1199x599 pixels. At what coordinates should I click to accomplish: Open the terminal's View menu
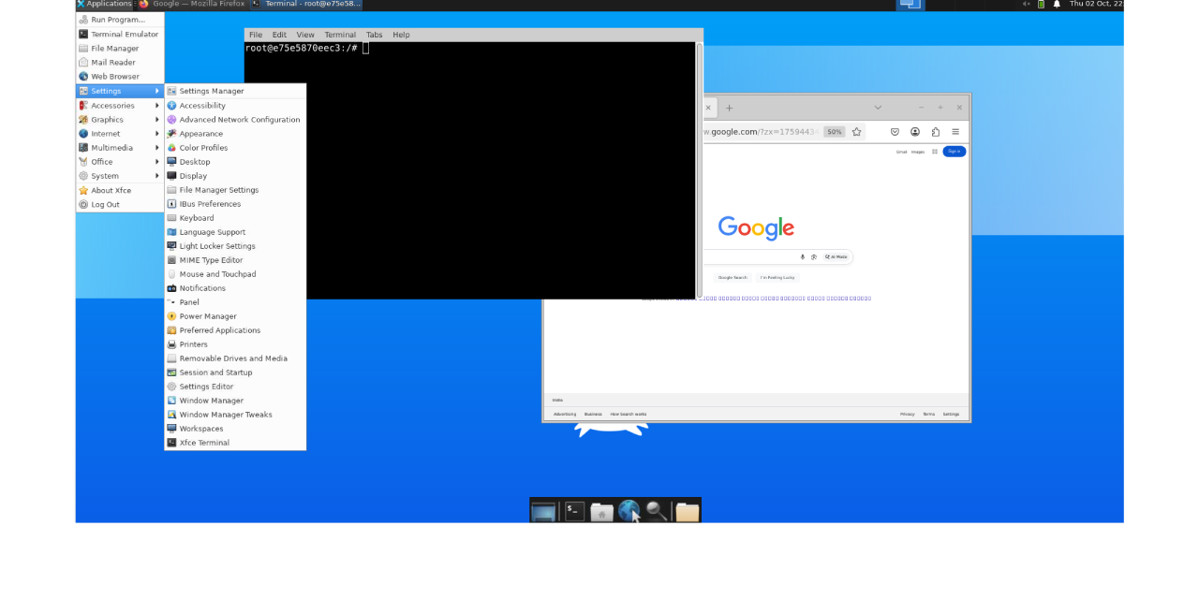[305, 35]
